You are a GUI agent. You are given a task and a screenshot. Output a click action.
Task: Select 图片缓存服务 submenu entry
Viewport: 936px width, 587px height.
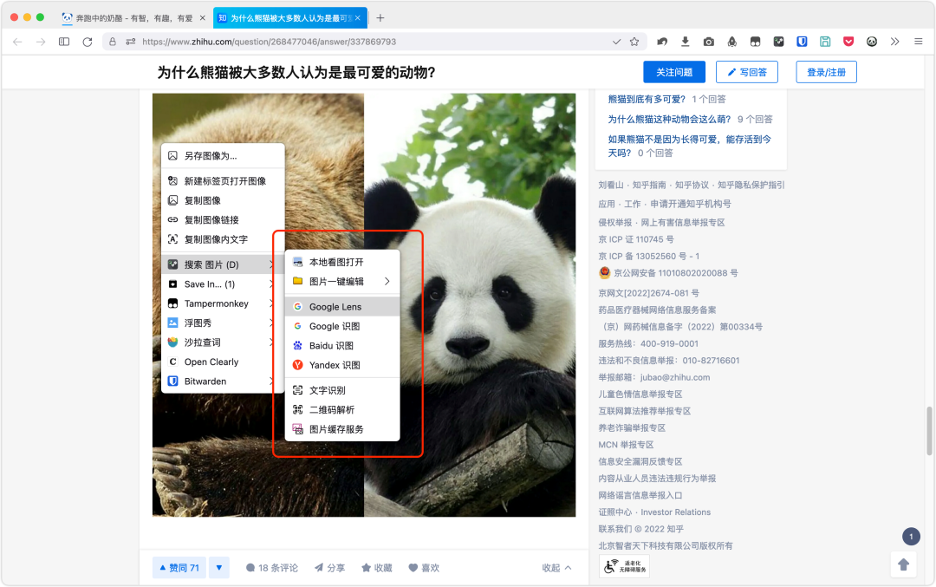click(x=342, y=429)
